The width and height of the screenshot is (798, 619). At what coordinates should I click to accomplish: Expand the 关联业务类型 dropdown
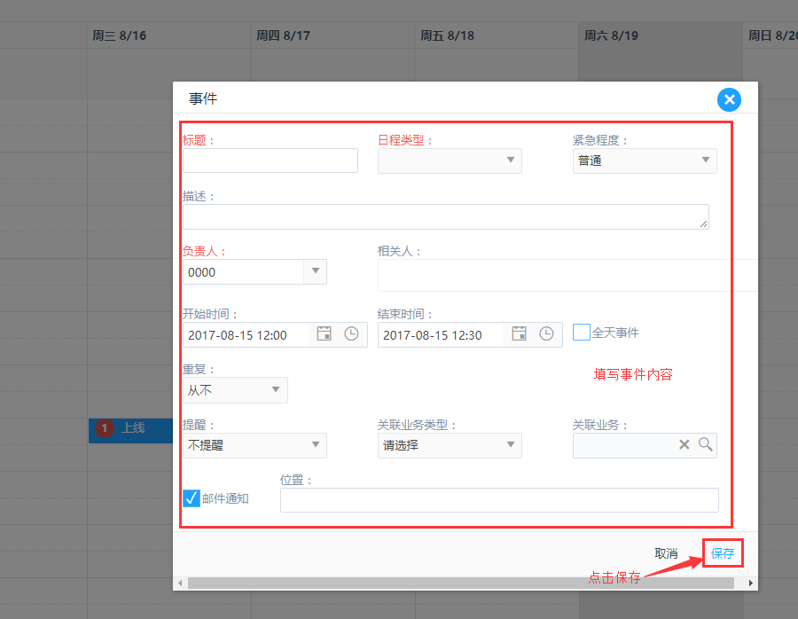point(511,445)
